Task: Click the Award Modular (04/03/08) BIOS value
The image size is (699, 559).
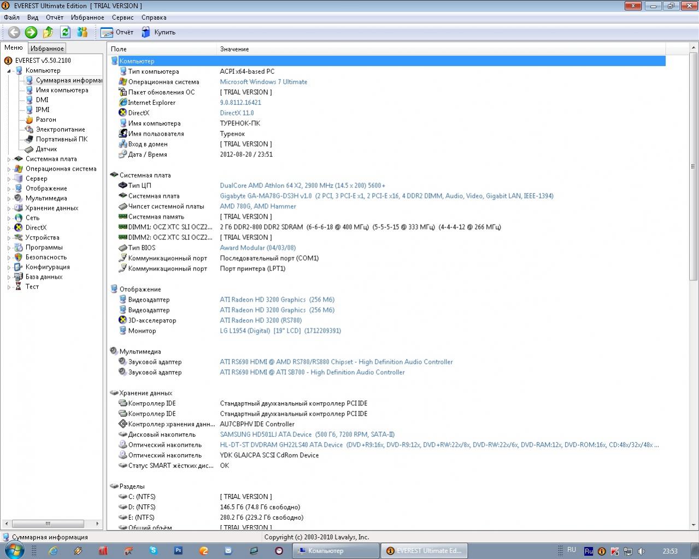Action: [257, 248]
